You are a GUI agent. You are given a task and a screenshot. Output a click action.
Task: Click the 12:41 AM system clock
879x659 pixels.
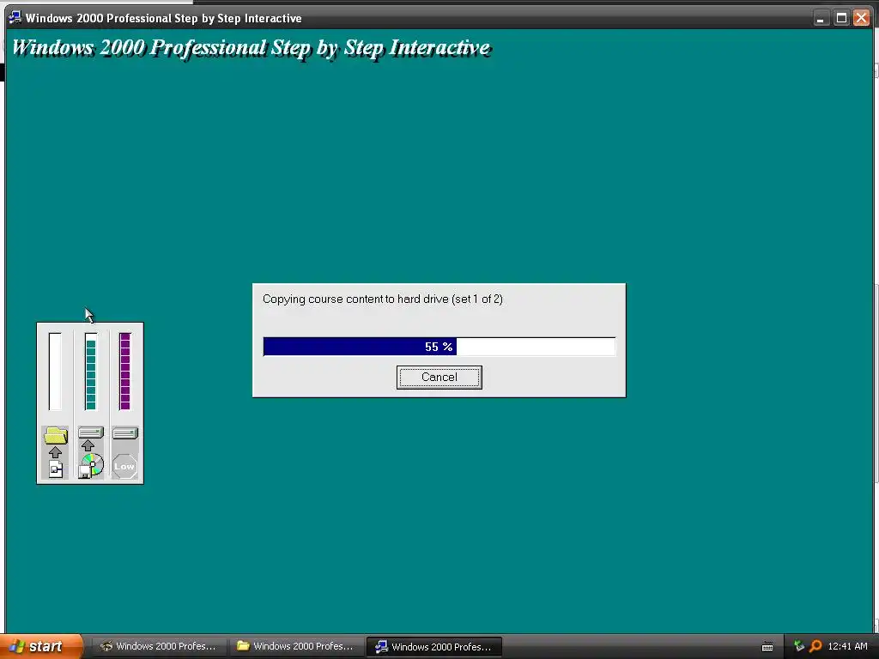(x=847, y=646)
